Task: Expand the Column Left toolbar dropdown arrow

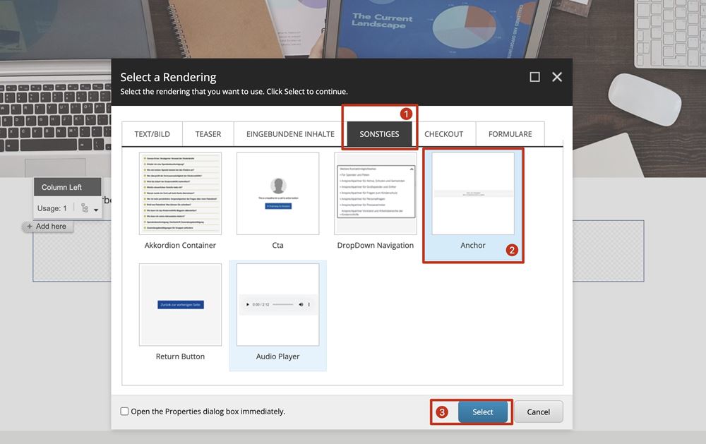Action: (x=96, y=210)
